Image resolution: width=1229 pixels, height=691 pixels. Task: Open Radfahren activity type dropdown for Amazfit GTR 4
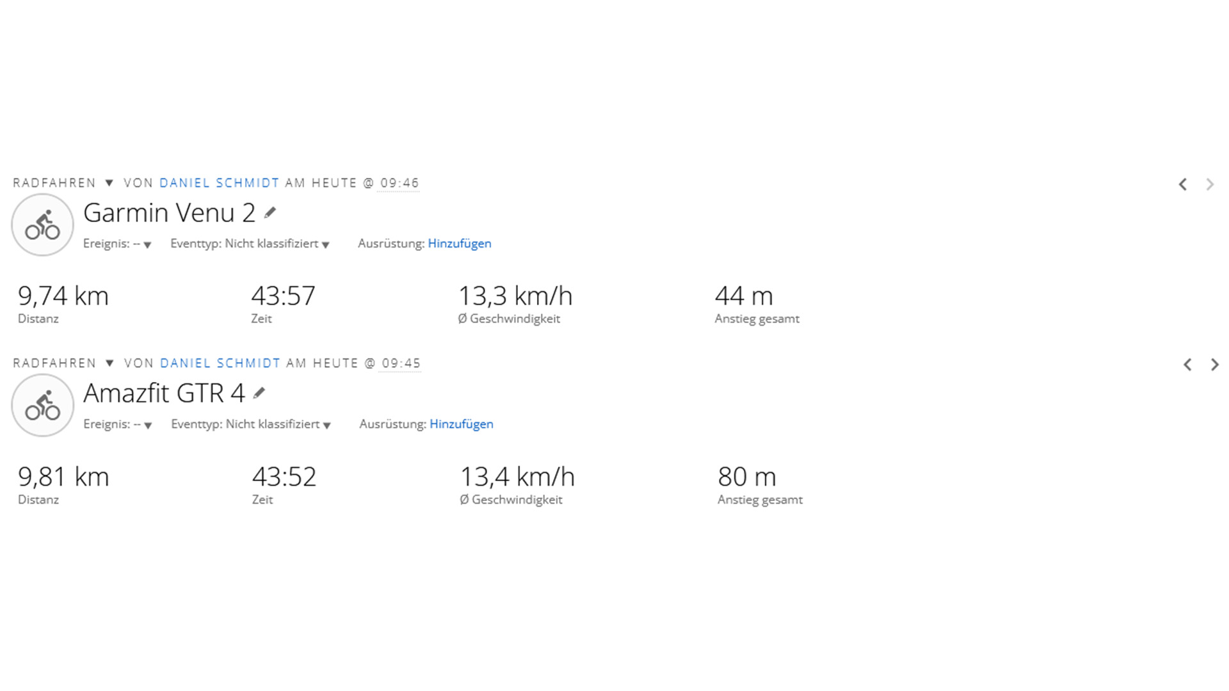(x=109, y=363)
